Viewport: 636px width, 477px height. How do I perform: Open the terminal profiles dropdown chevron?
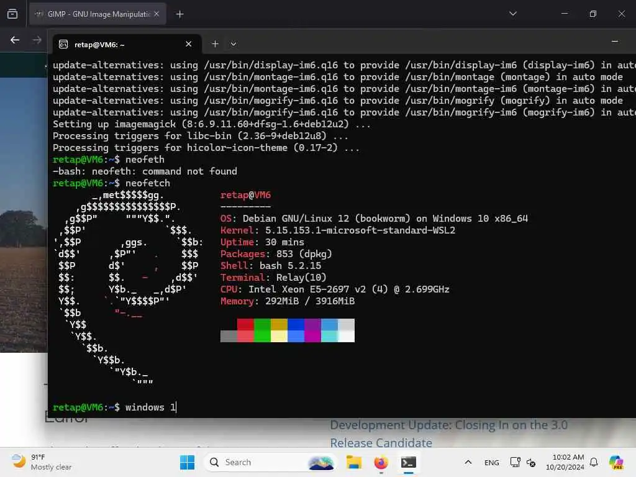pos(234,44)
